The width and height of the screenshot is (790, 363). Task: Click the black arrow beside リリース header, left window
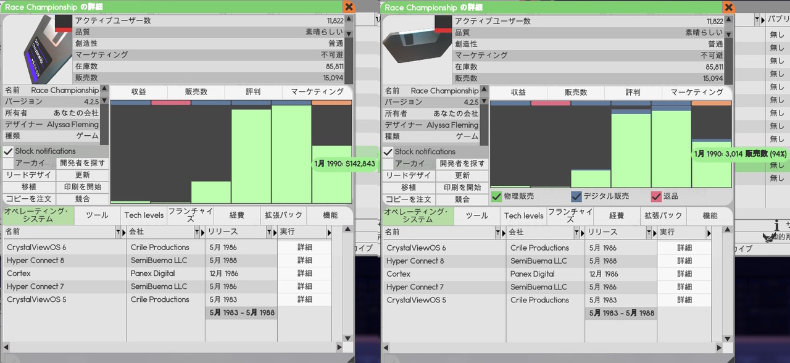pos(275,232)
